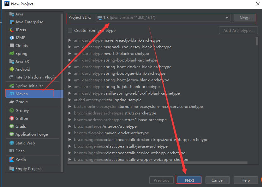This screenshot has width=262, height=187.
Task: Expand spring-boot-gae-blank-archetype node
Action: [x=70, y=73]
